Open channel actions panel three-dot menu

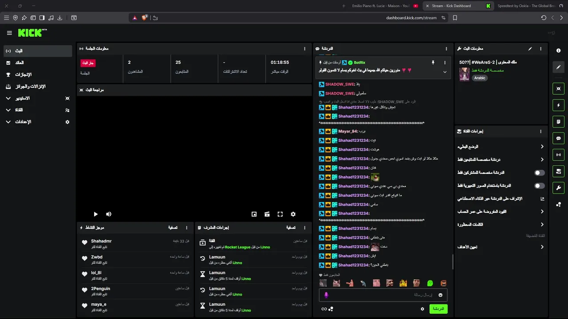pos(540,132)
